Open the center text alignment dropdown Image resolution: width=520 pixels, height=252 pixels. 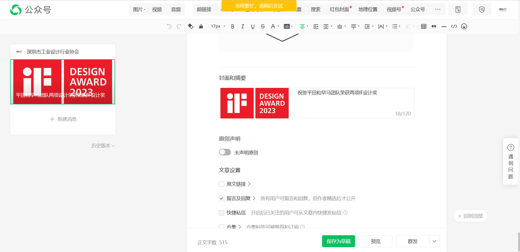coord(304,26)
